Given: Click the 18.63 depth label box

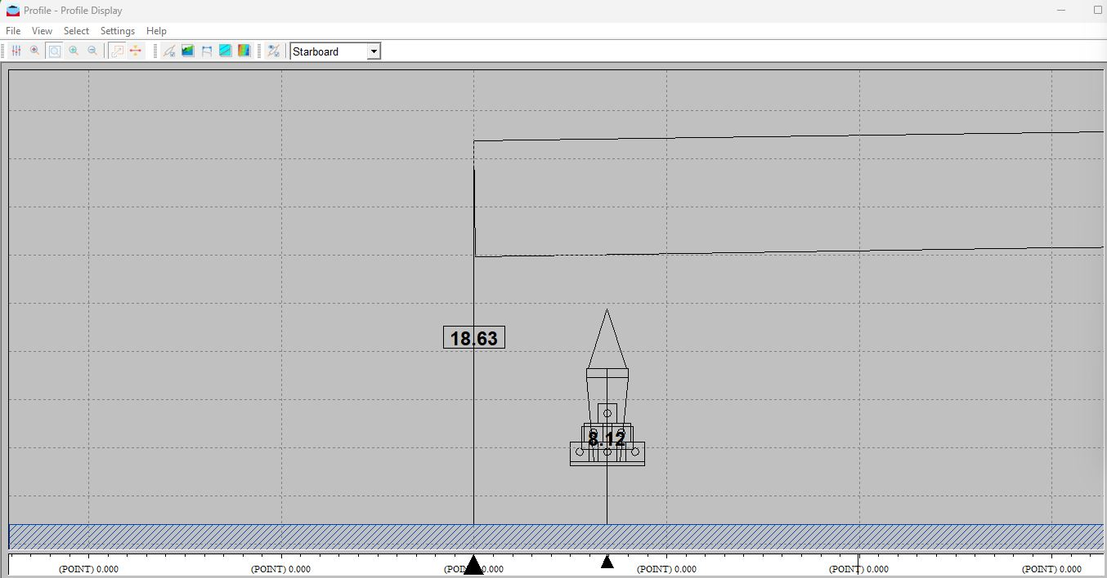Looking at the screenshot, I should tap(474, 338).
